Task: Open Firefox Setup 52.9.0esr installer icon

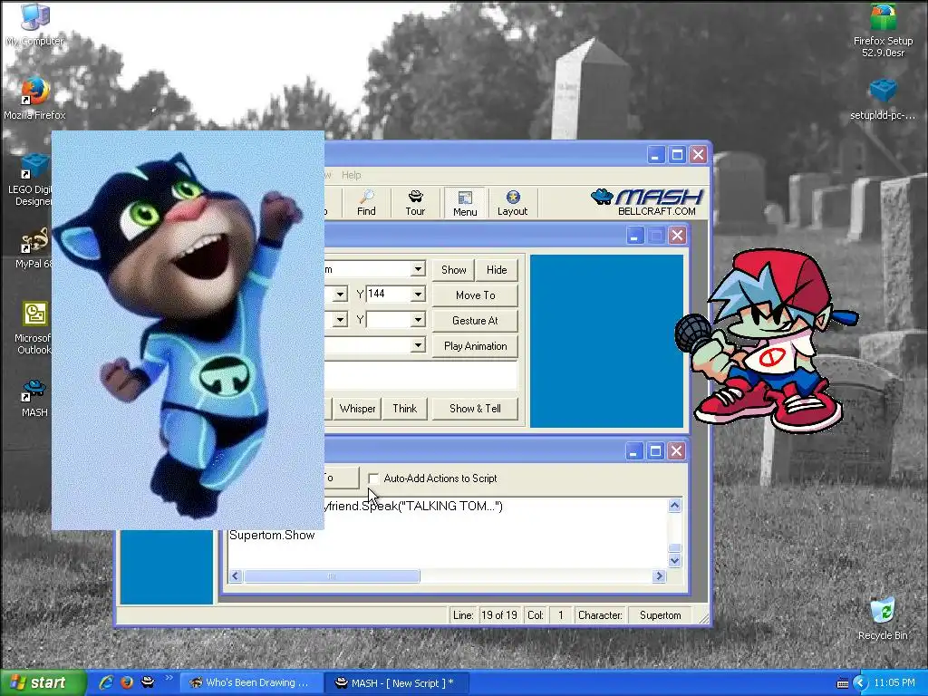Action: point(883,30)
